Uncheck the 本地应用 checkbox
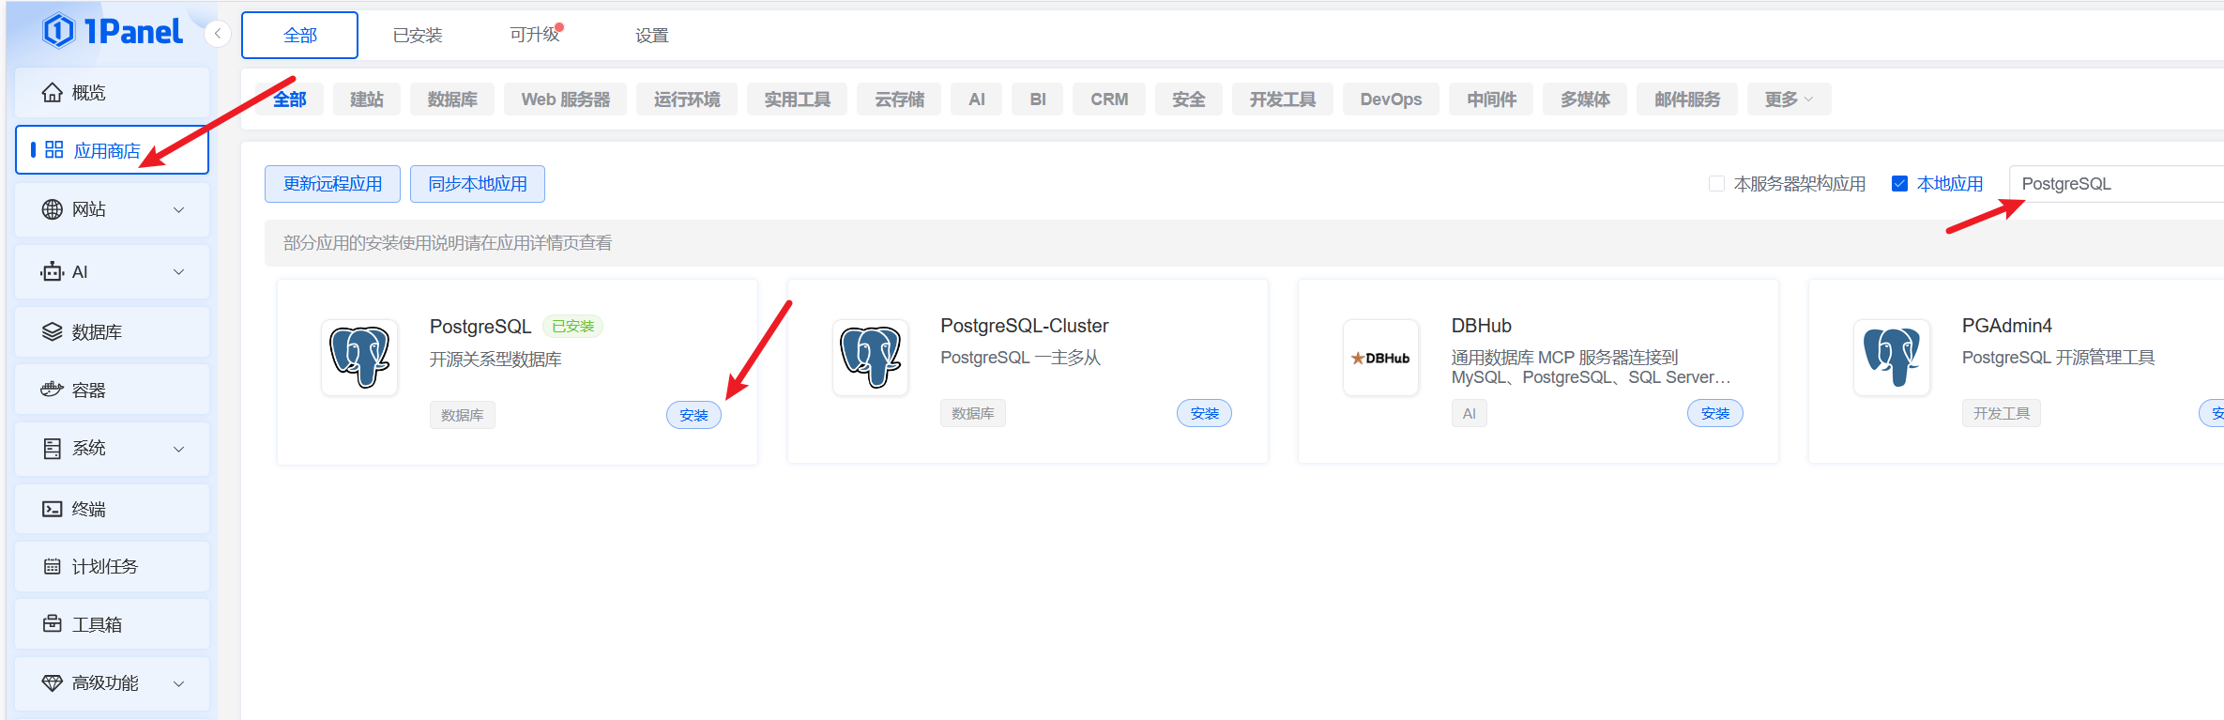The height and width of the screenshot is (720, 2224). pos(1899,184)
